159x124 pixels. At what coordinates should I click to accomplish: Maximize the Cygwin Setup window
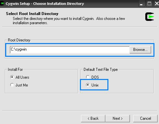[149, 4]
